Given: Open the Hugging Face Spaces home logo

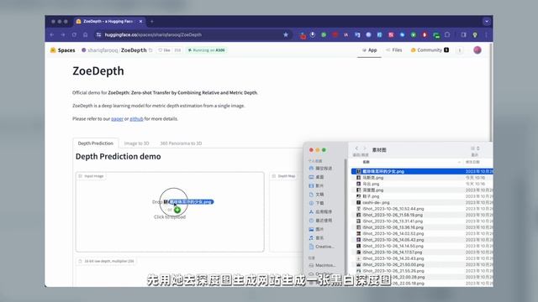Looking at the screenshot, I should coord(63,50).
